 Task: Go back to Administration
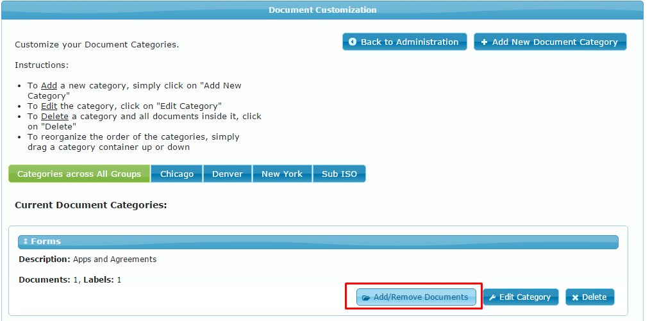[404, 42]
